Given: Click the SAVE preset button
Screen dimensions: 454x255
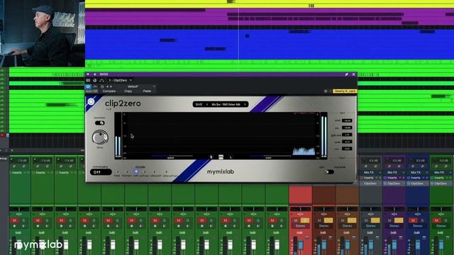Looking at the screenshot, I should (199, 104).
